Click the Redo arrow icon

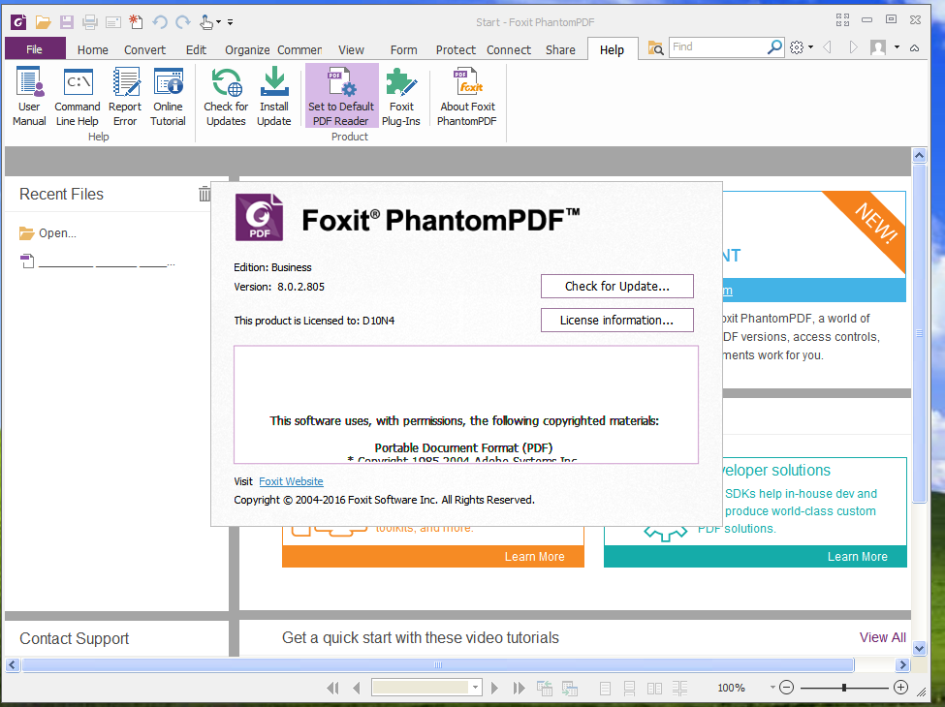coord(182,22)
